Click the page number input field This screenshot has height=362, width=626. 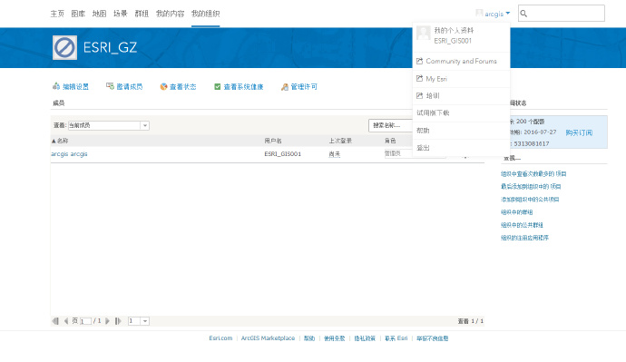[85, 321]
